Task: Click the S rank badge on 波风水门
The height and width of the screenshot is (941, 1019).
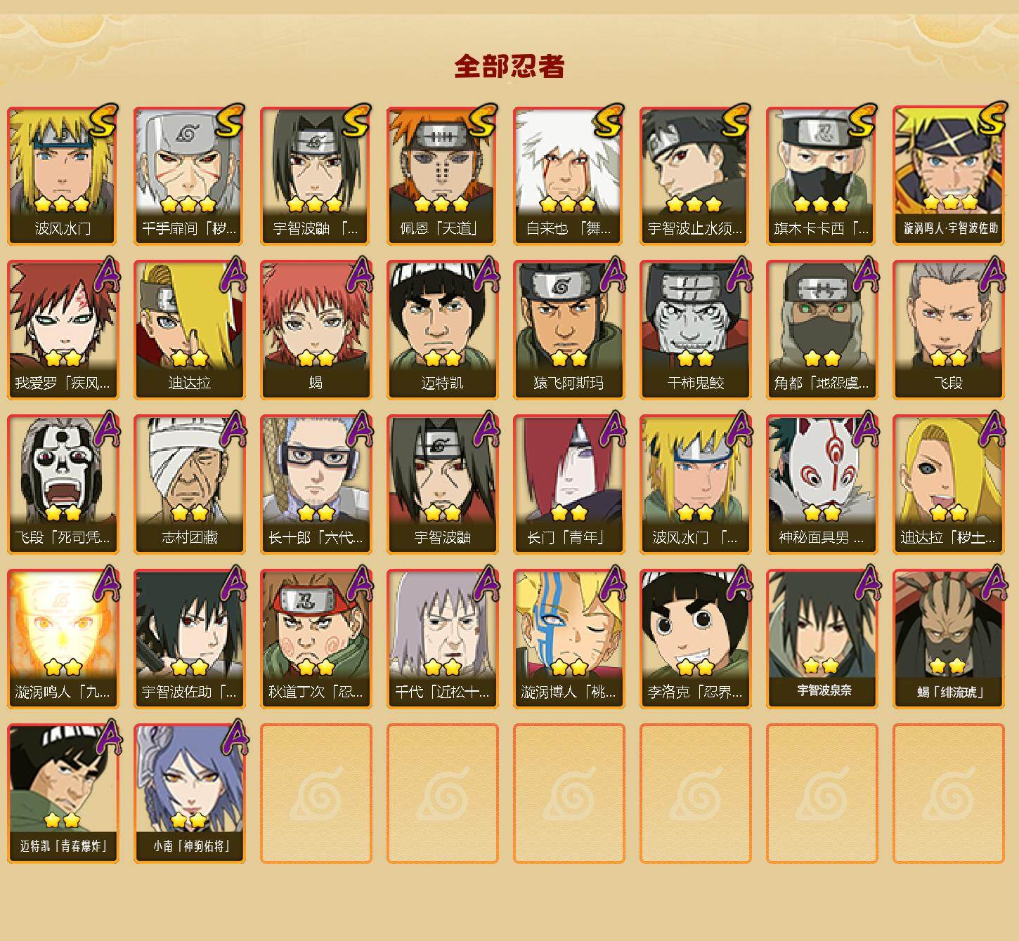Action: 103,121
